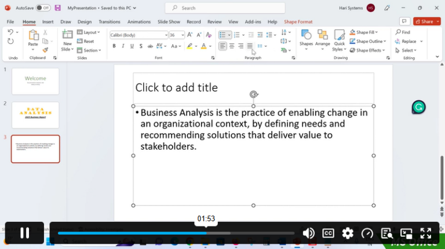Click Decrease Font Size icon
Image resolution: width=445 pixels, height=249 pixels.
click(x=199, y=35)
